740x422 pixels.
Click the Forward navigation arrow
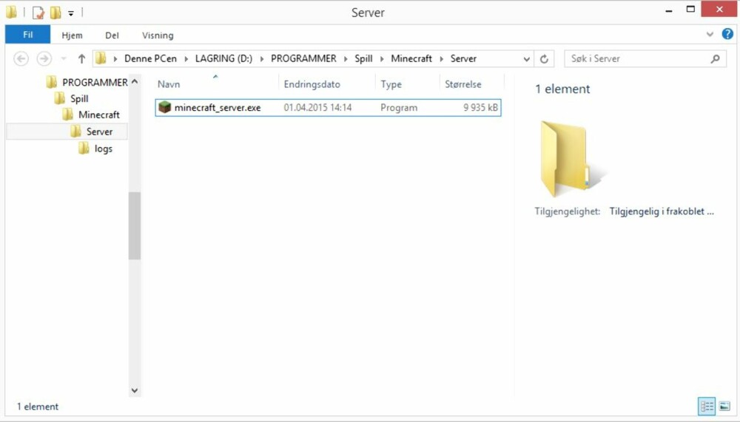44,58
